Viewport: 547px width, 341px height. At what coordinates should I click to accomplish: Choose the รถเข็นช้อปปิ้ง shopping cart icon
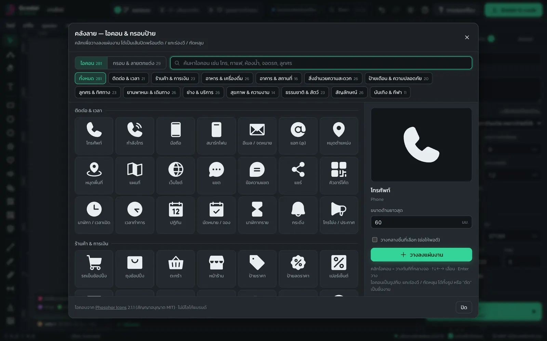coord(94,269)
